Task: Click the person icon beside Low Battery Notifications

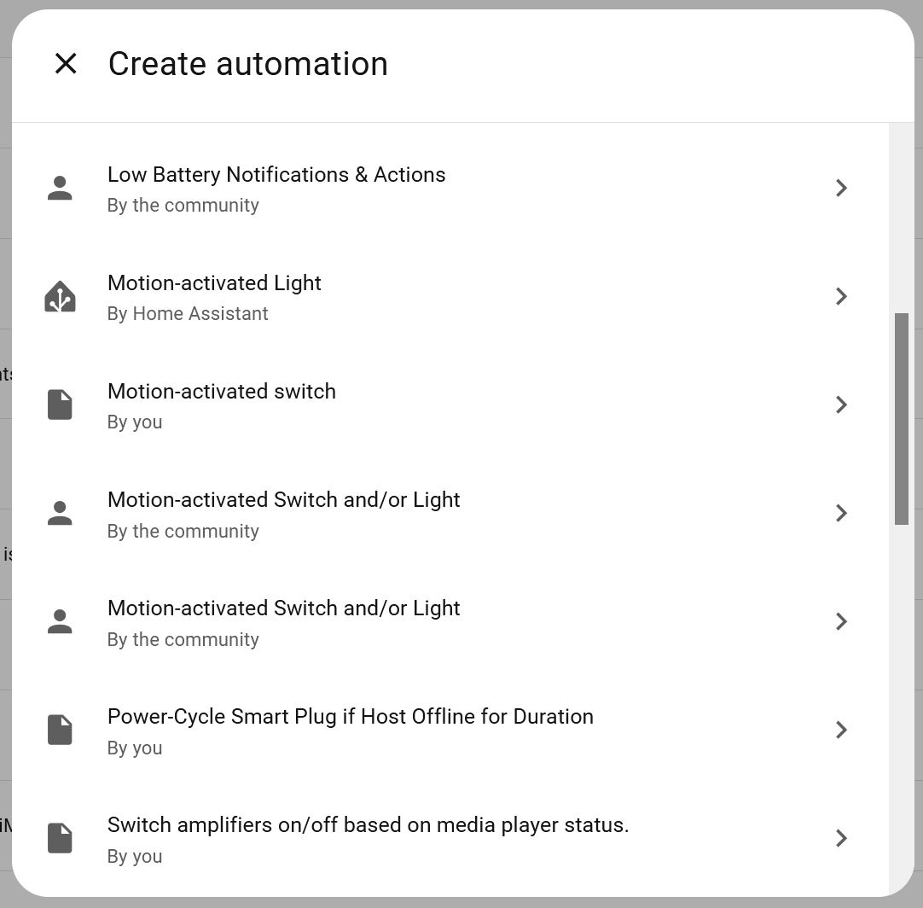Action: (60, 188)
